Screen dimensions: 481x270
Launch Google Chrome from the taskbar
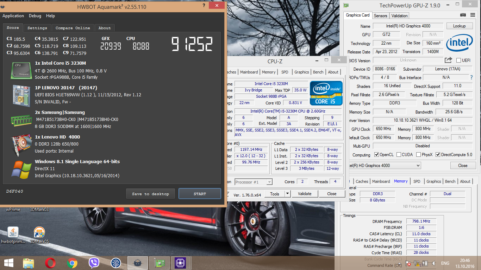[72, 263]
